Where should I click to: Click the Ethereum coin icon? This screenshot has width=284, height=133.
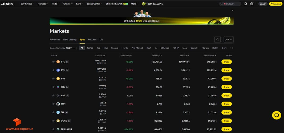58,70
